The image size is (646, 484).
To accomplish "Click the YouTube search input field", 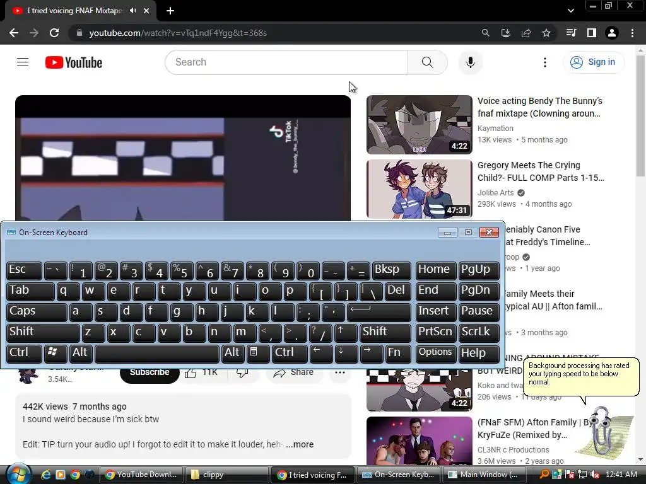I will 286,62.
